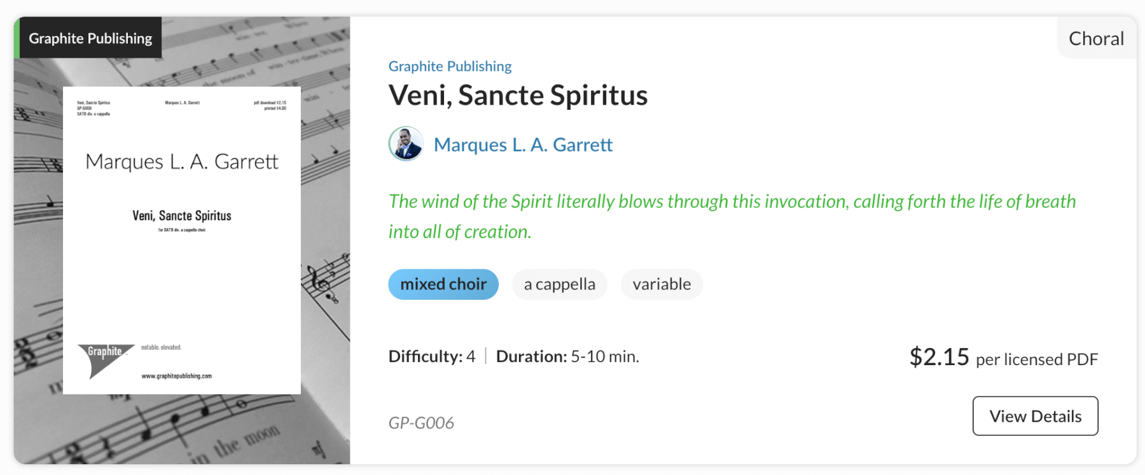This screenshot has height=475, width=1145.
Task: Click the GP-G006 catalog number
Action: pyautogui.click(x=421, y=423)
